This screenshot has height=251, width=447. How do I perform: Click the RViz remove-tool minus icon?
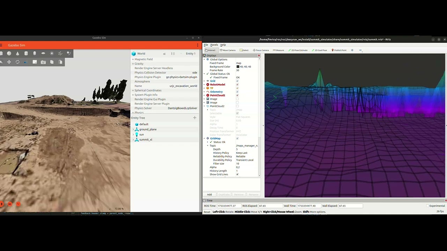tap(360, 50)
